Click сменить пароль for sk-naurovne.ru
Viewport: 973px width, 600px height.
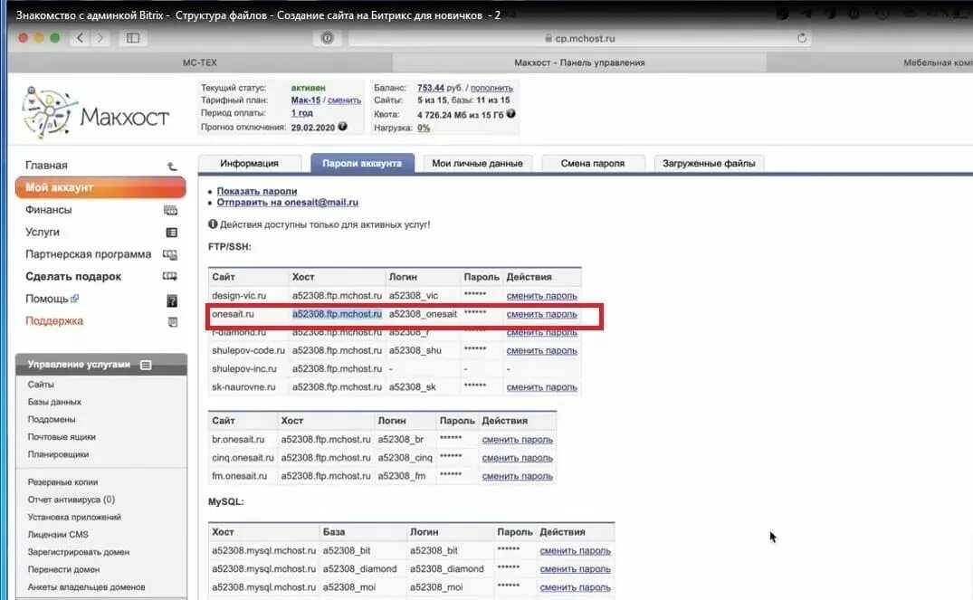coord(542,387)
